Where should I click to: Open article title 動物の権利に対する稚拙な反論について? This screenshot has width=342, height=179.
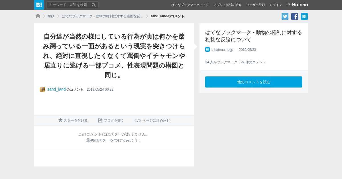coord(254,36)
